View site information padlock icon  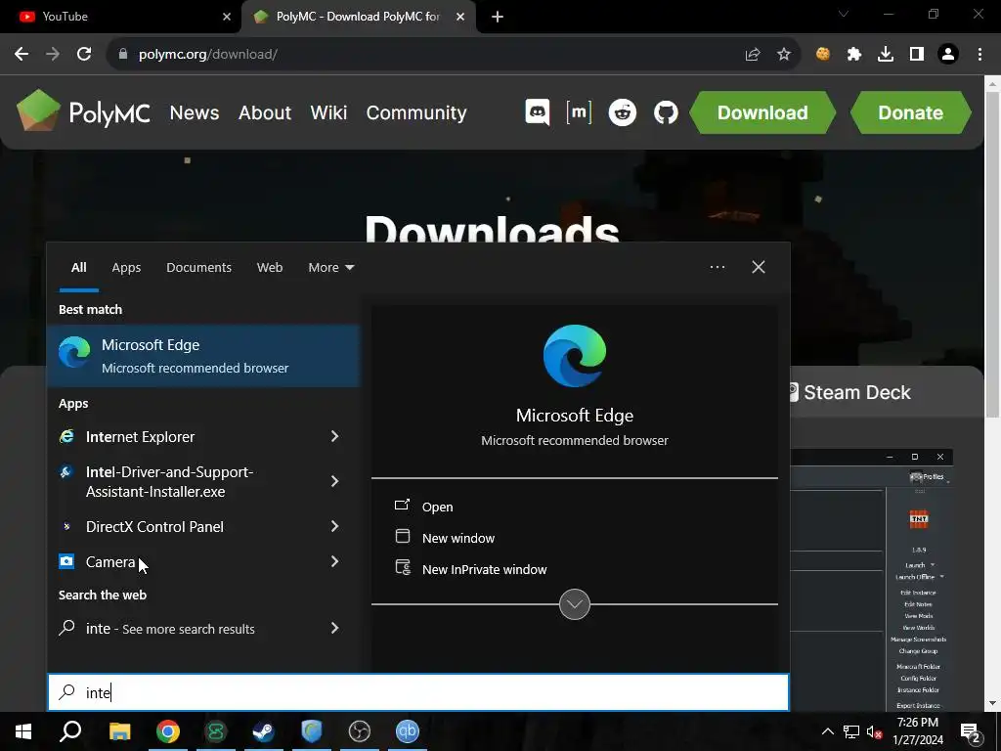pyautogui.click(x=123, y=55)
